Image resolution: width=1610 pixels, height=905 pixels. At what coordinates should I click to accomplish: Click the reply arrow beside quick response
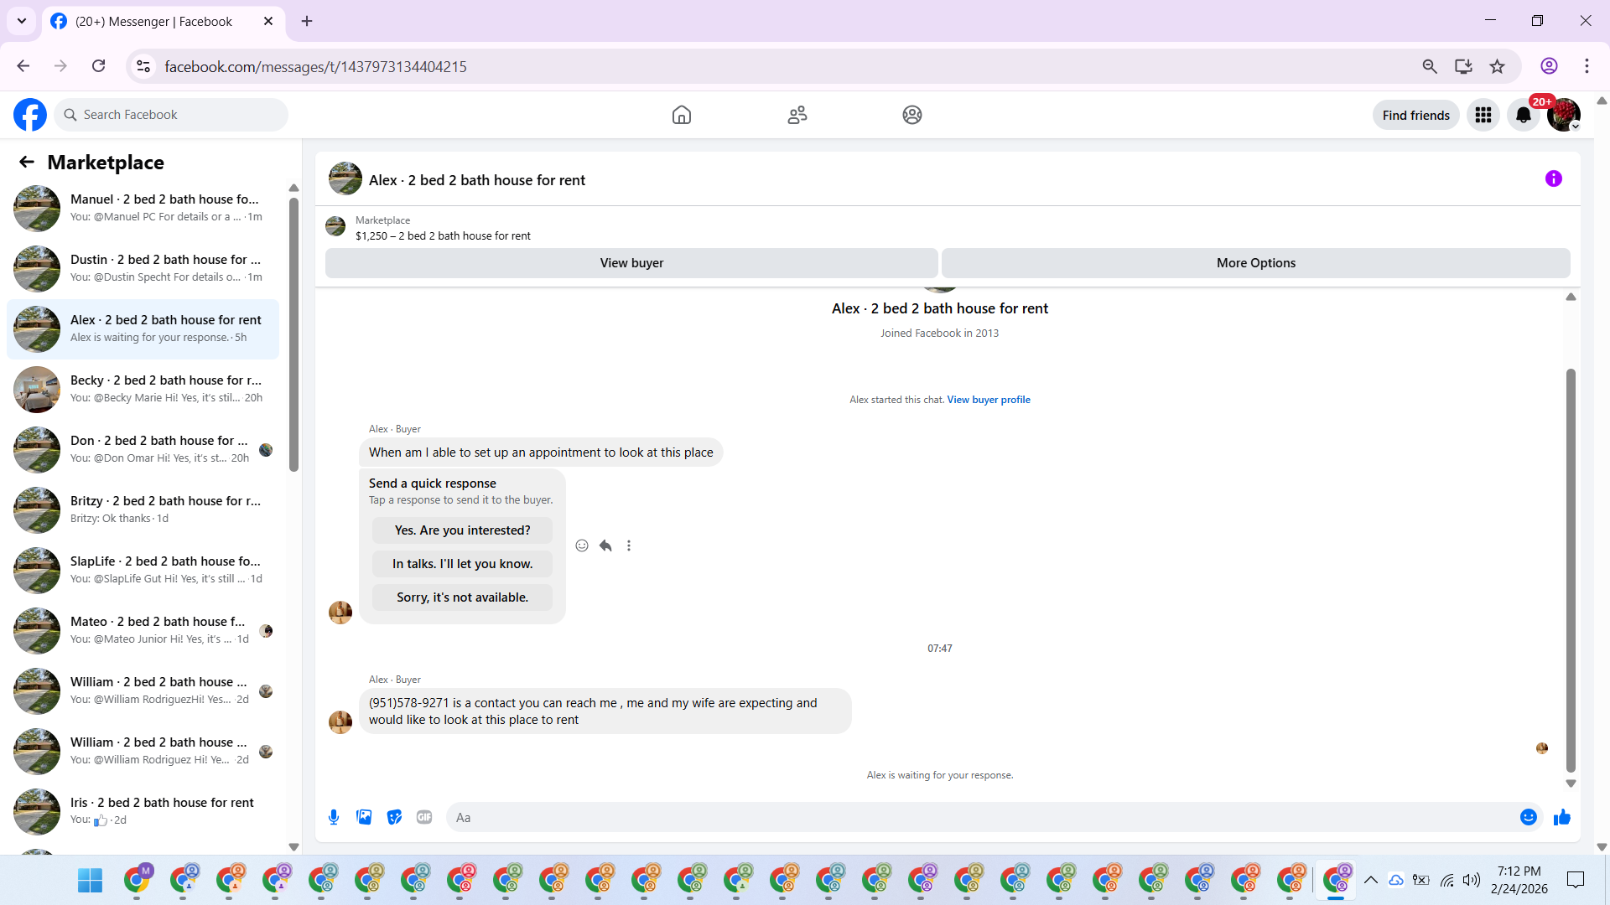point(605,546)
